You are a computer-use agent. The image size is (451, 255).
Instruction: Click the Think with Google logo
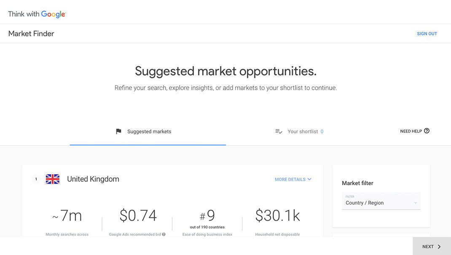pos(37,14)
